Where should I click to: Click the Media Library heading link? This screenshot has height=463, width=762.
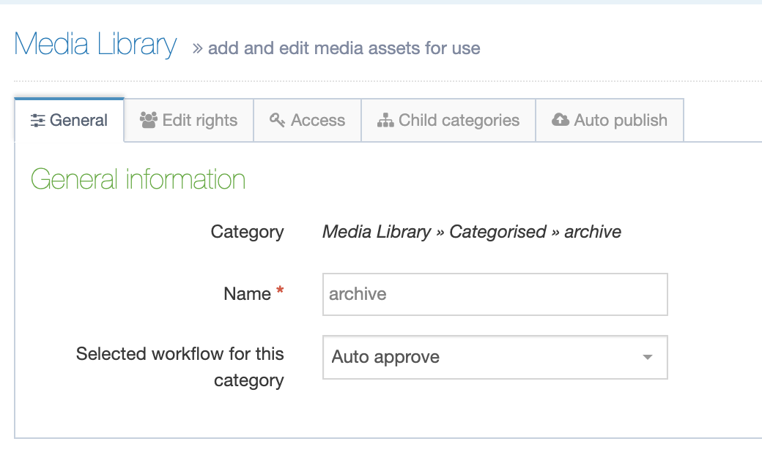coord(95,45)
